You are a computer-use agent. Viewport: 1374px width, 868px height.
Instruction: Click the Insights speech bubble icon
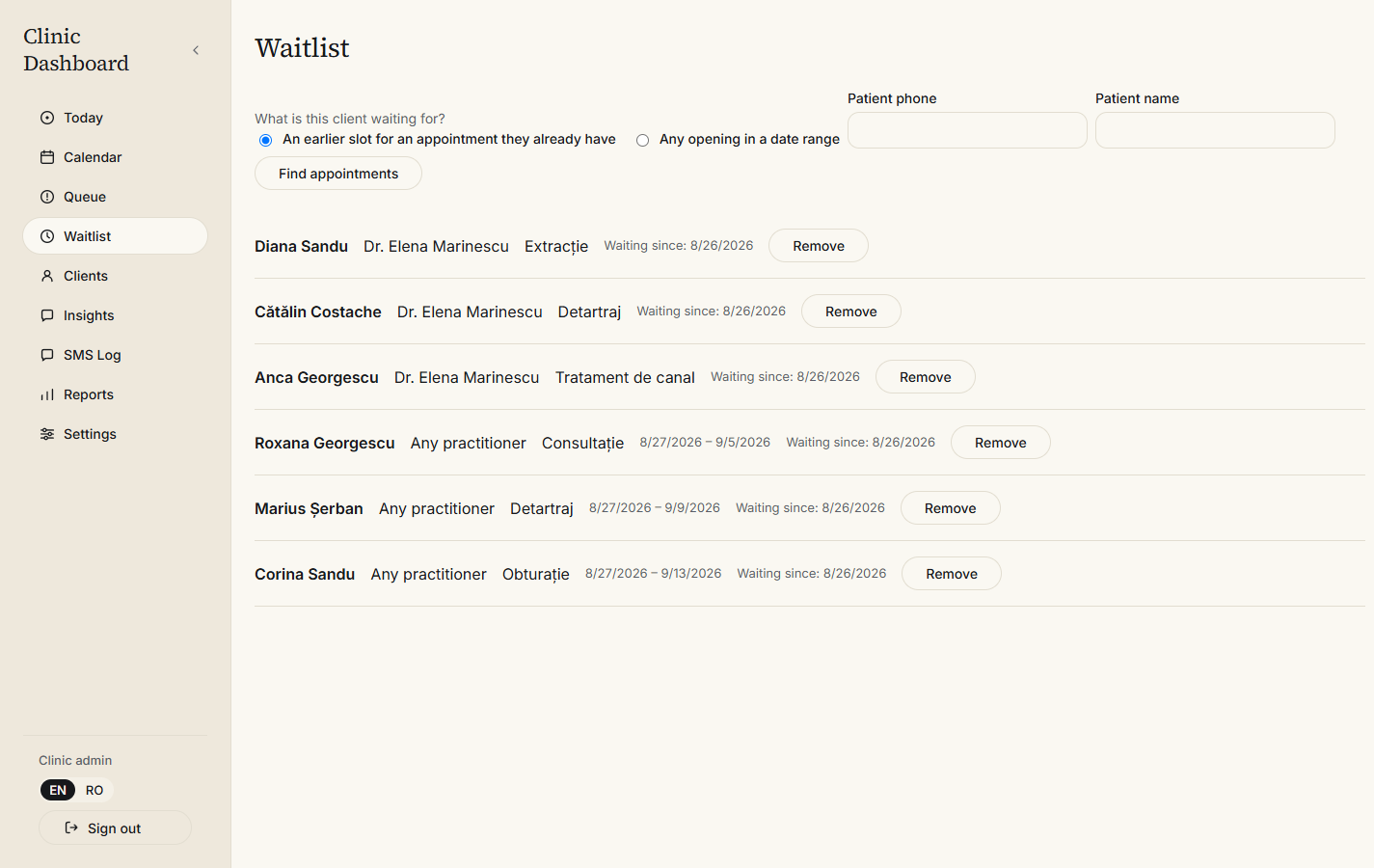[x=47, y=315]
